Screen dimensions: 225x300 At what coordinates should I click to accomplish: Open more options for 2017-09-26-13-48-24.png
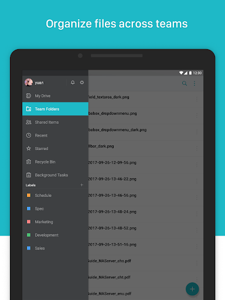197,214
